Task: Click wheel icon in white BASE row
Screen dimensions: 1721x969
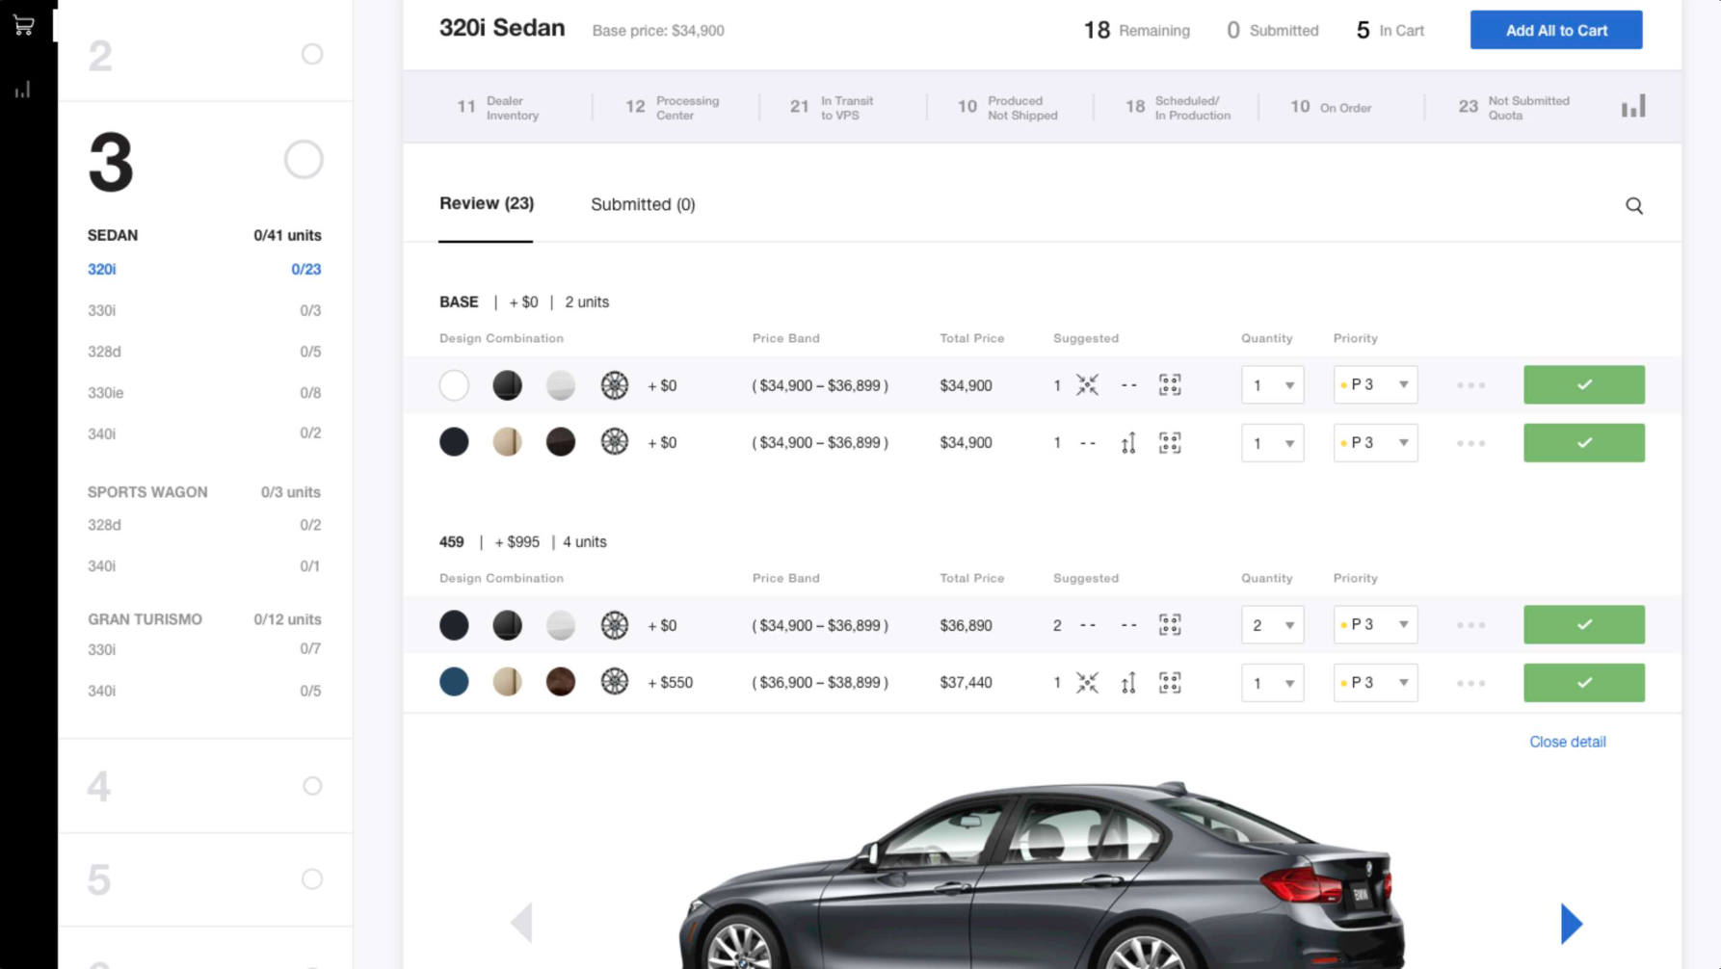Action: (x=615, y=385)
